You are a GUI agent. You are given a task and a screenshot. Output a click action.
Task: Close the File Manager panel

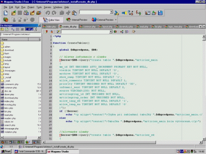[x=39, y=25]
